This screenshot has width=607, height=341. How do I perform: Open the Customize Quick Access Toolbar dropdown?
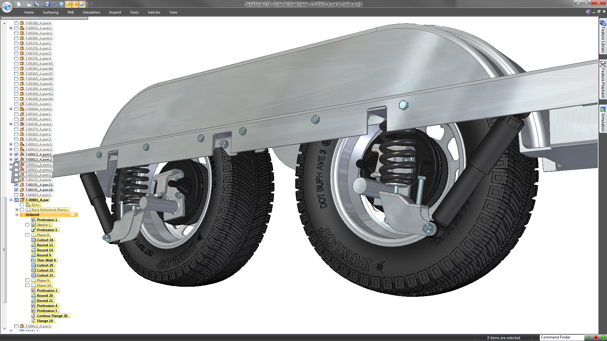pyautogui.click(x=91, y=4)
